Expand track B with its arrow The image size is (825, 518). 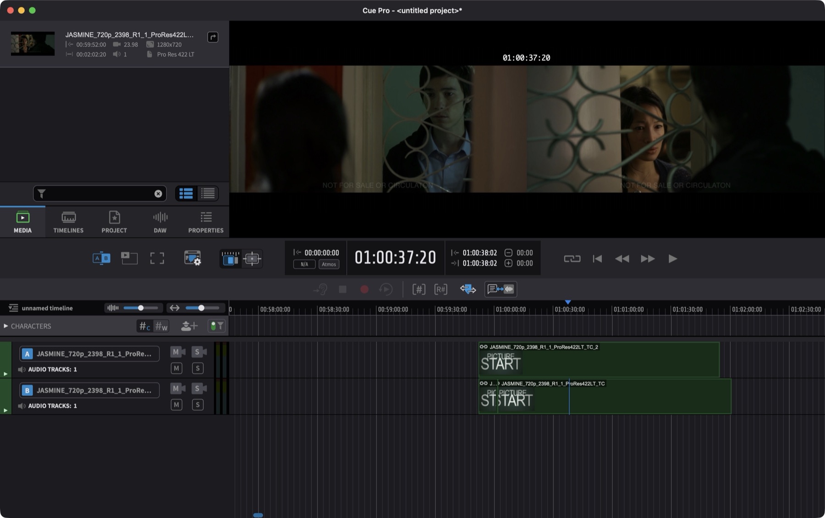click(x=5, y=411)
